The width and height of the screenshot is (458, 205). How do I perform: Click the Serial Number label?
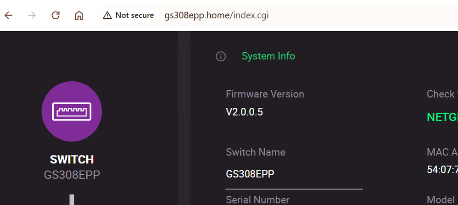(257, 199)
